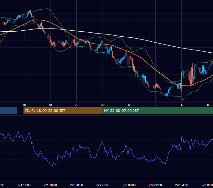Viewport: 213px width, 188px height.
Task: Click the 4 hour label on the price chart axis
Action: click(x=182, y=105)
